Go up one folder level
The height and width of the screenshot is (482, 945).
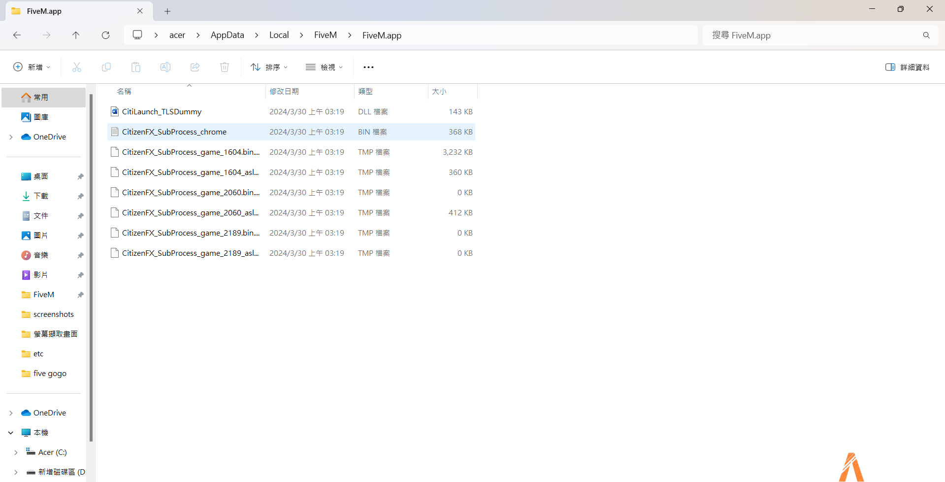[x=76, y=35]
